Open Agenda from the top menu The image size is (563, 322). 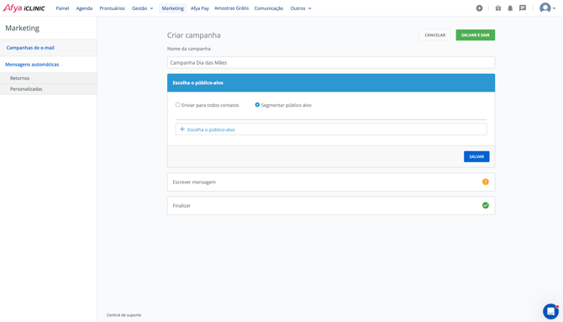(84, 8)
